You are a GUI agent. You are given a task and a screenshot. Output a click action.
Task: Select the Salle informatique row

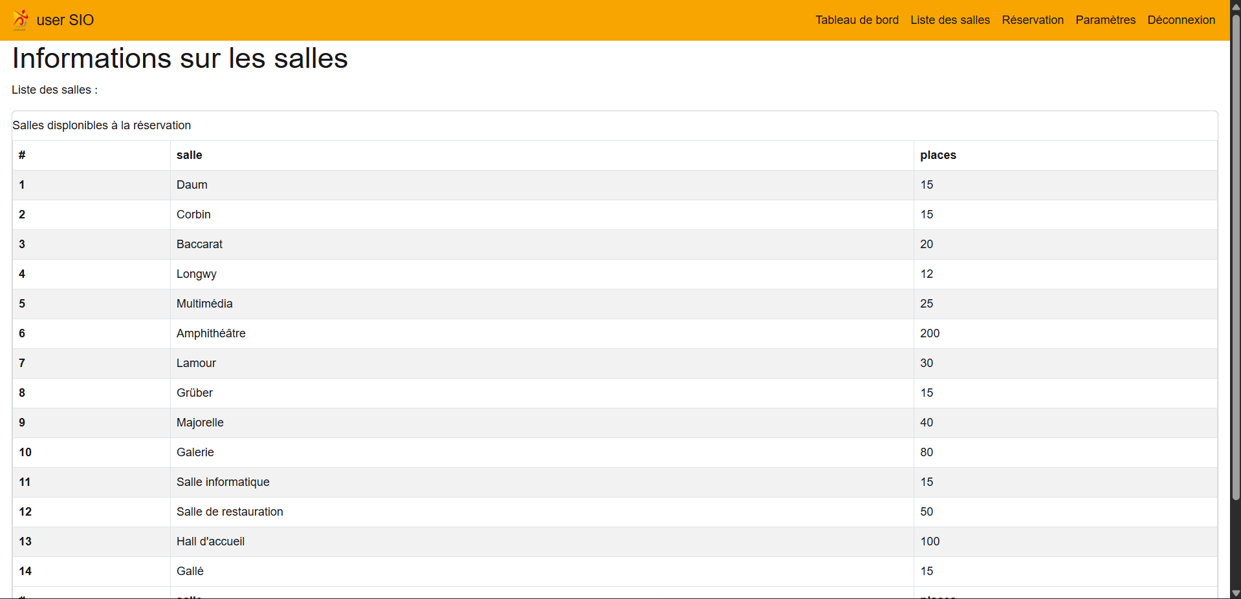point(223,482)
